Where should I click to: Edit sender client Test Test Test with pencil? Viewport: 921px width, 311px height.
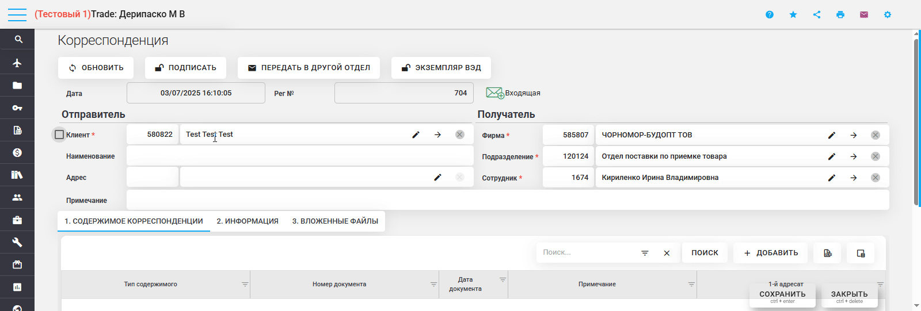[416, 135]
